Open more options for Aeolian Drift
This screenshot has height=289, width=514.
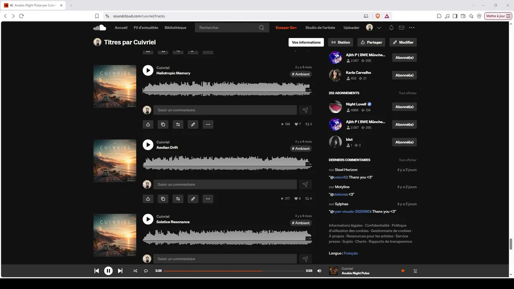pyautogui.click(x=208, y=199)
